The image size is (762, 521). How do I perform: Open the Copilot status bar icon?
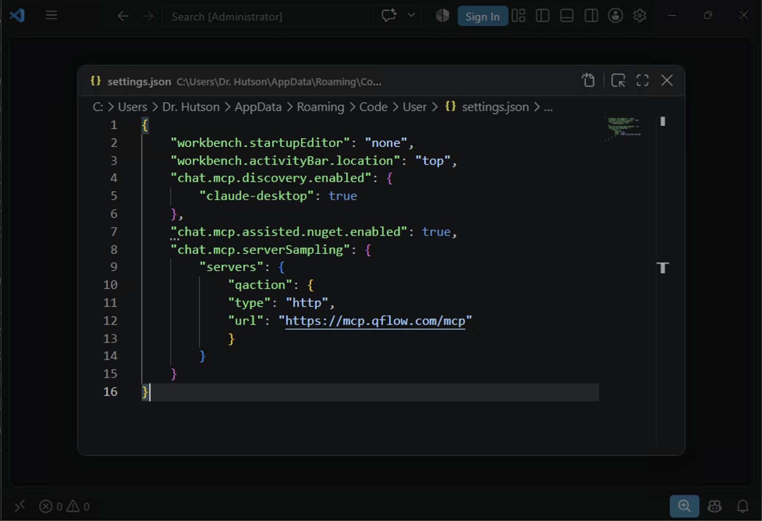point(715,506)
